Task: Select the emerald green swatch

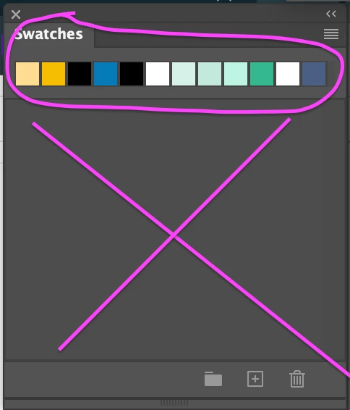Action: point(262,74)
